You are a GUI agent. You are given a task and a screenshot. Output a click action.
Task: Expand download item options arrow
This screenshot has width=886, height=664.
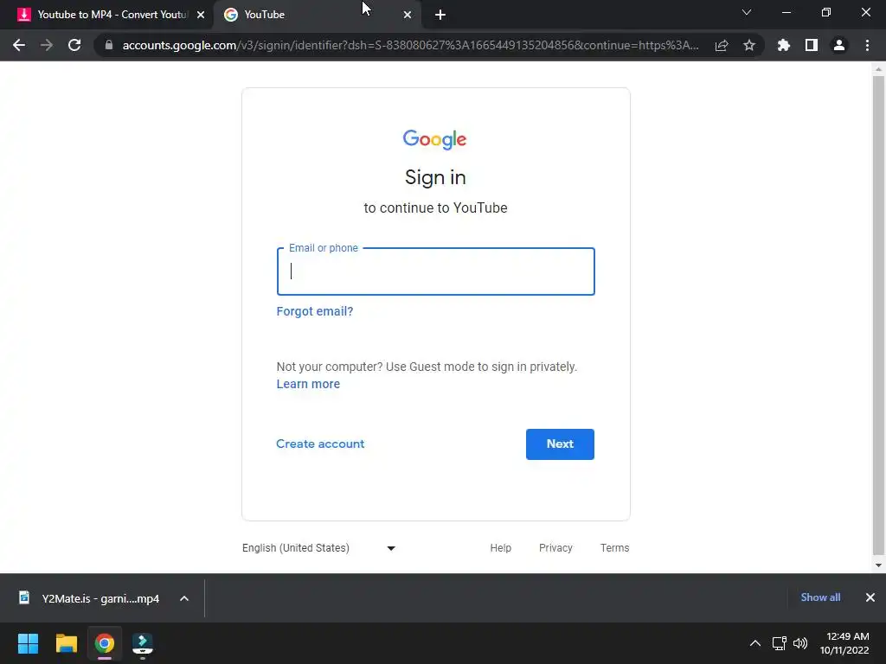click(184, 598)
